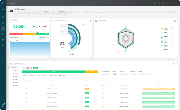Click the Logout button

pos(174,3)
